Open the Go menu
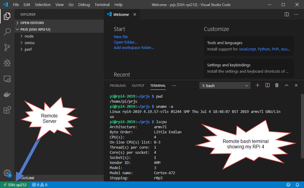This screenshot has height=188, width=304. (x=71, y=5)
